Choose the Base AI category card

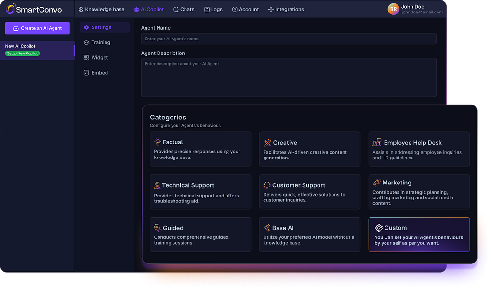pyautogui.click(x=310, y=235)
